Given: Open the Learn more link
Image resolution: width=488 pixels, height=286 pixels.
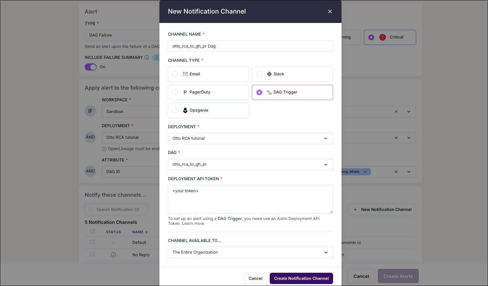Looking at the screenshot, I should [x=193, y=224].
